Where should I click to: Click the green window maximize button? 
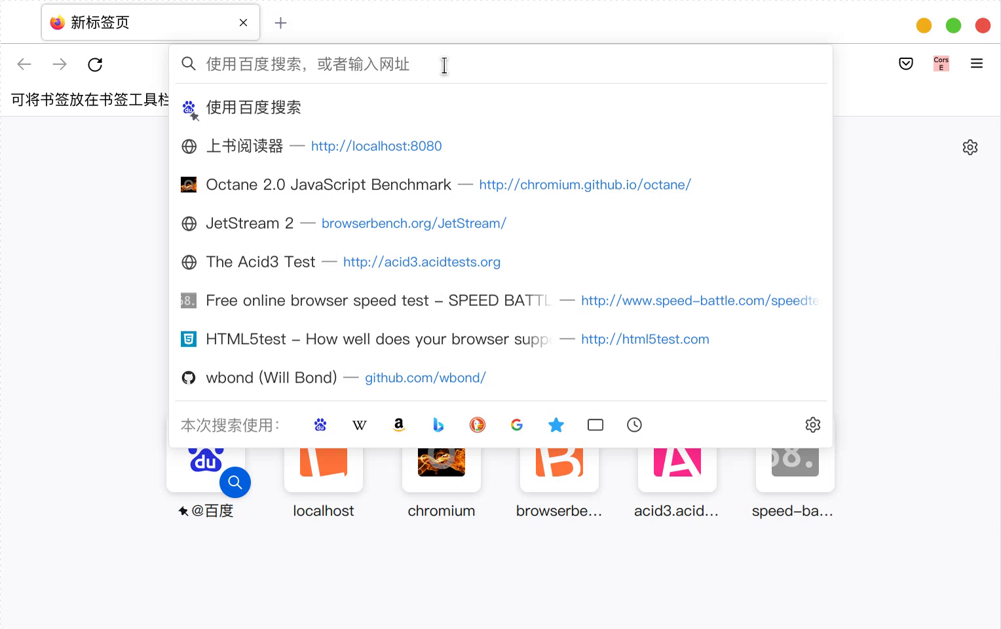(953, 26)
